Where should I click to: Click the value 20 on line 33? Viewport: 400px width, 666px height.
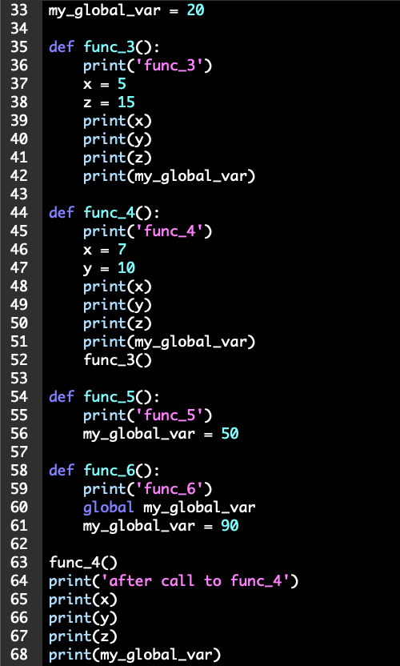coord(195,10)
